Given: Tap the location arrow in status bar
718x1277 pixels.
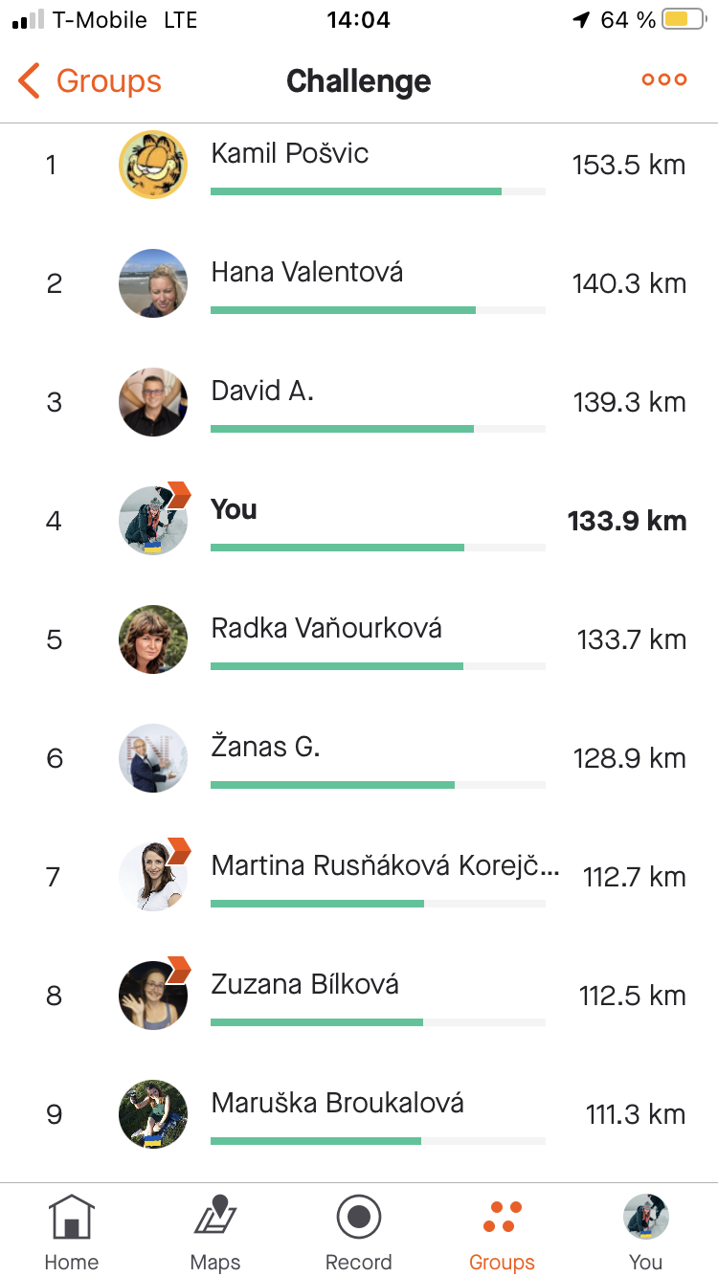Looking at the screenshot, I should click(x=581, y=20).
